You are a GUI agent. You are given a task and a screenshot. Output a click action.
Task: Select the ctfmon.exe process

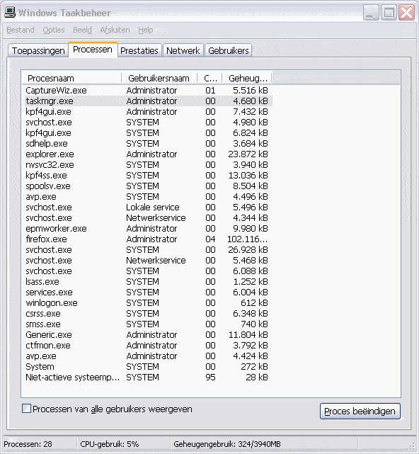(148, 345)
